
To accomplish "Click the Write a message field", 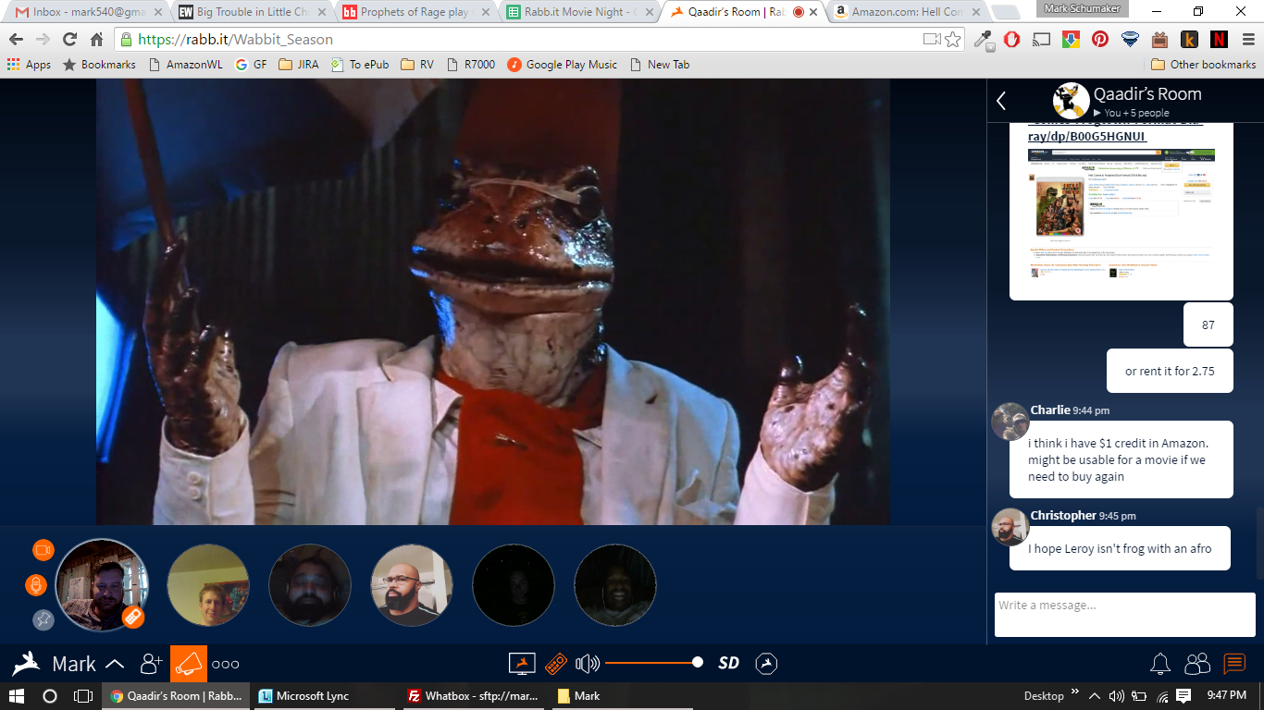I will (x=1125, y=615).
